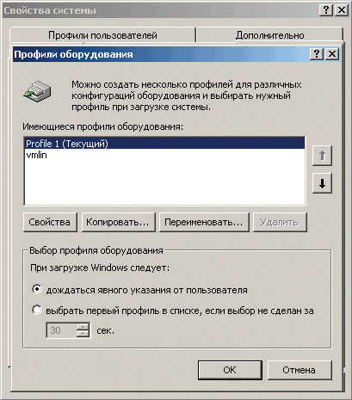Click the hardware profiles drive icon

pyautogui.click(x=37, y=91)
